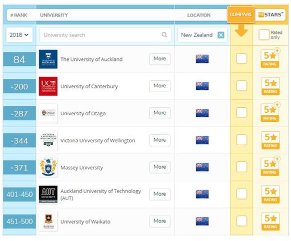The height and width of the screenshot is (241, 291).
Task: Open the 2018 year dropdown
Action: point(19,35)
